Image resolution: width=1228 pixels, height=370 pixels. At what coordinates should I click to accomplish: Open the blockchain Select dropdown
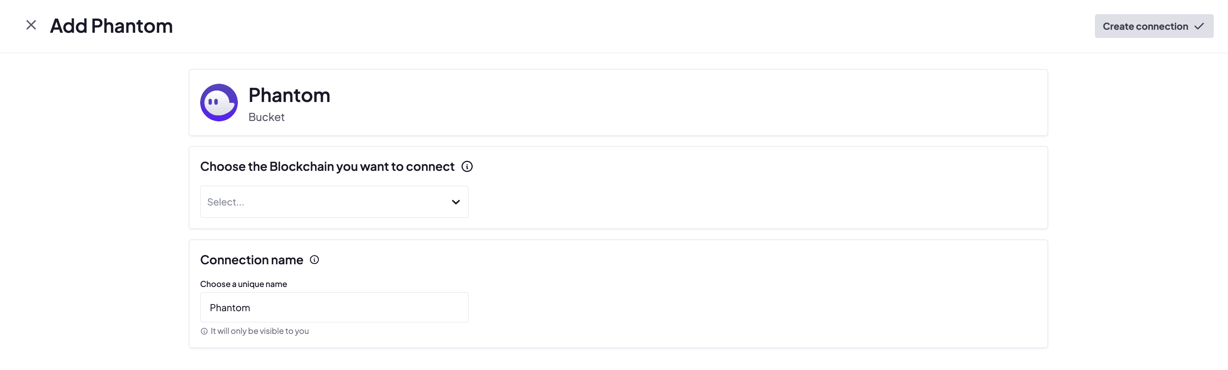[x=334, y=202]
